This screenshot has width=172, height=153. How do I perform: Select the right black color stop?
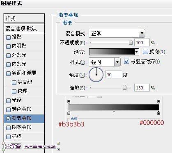(x=158, y=113)
